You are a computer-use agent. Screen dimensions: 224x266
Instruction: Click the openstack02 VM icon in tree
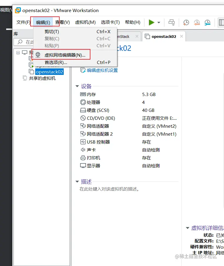(x=31, y=72)
